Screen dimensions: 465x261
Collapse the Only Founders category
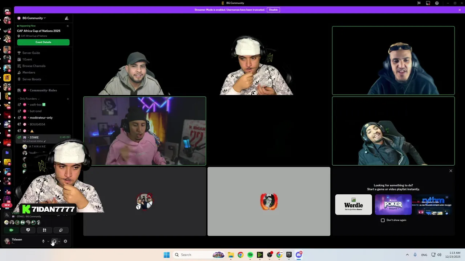[x=29, y=99]
